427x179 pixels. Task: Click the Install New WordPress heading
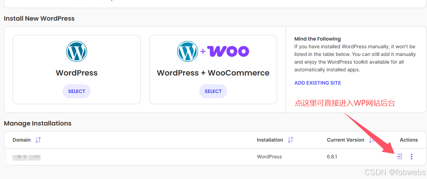click(39, 19)
